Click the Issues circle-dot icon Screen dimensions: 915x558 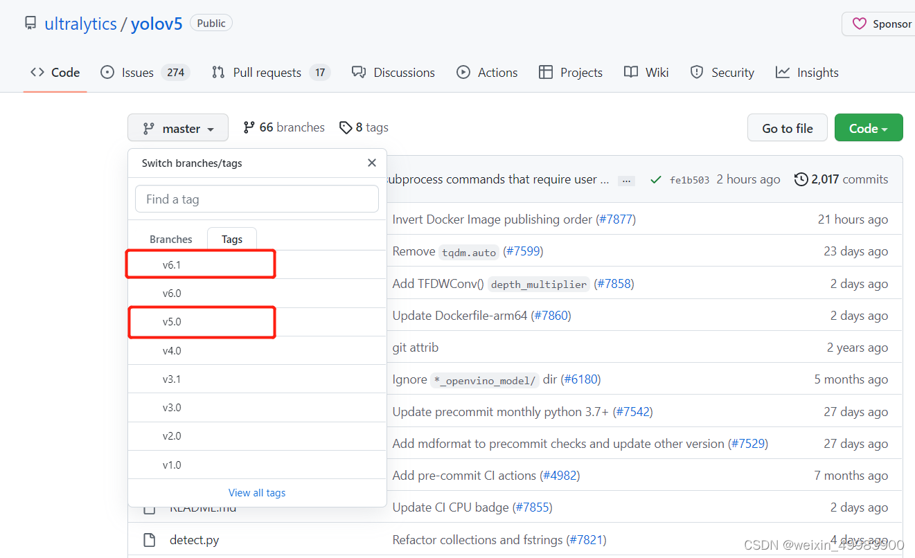tap(107, 72)
